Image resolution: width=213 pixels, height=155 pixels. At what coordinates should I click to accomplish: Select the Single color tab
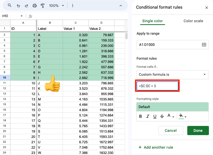(152, 21)
